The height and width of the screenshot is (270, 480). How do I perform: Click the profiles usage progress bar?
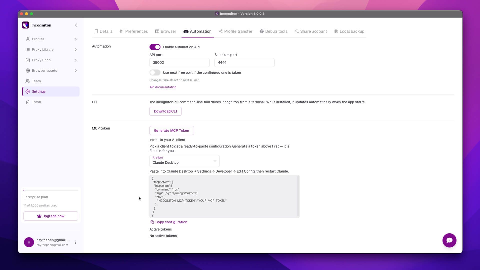[x=51, y=190]
